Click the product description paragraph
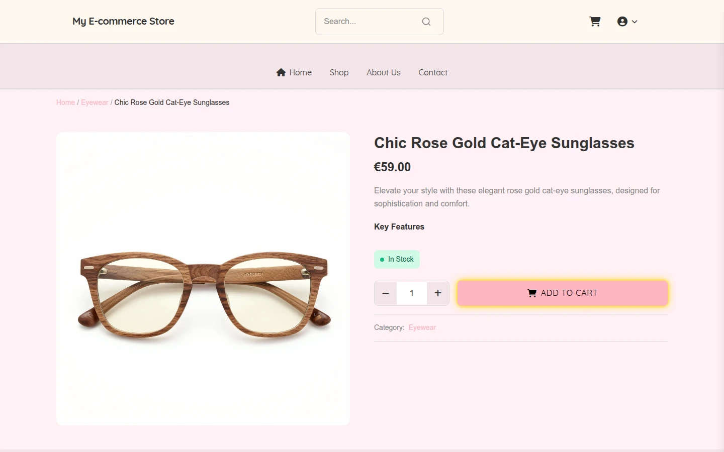 tap(517, 197)
